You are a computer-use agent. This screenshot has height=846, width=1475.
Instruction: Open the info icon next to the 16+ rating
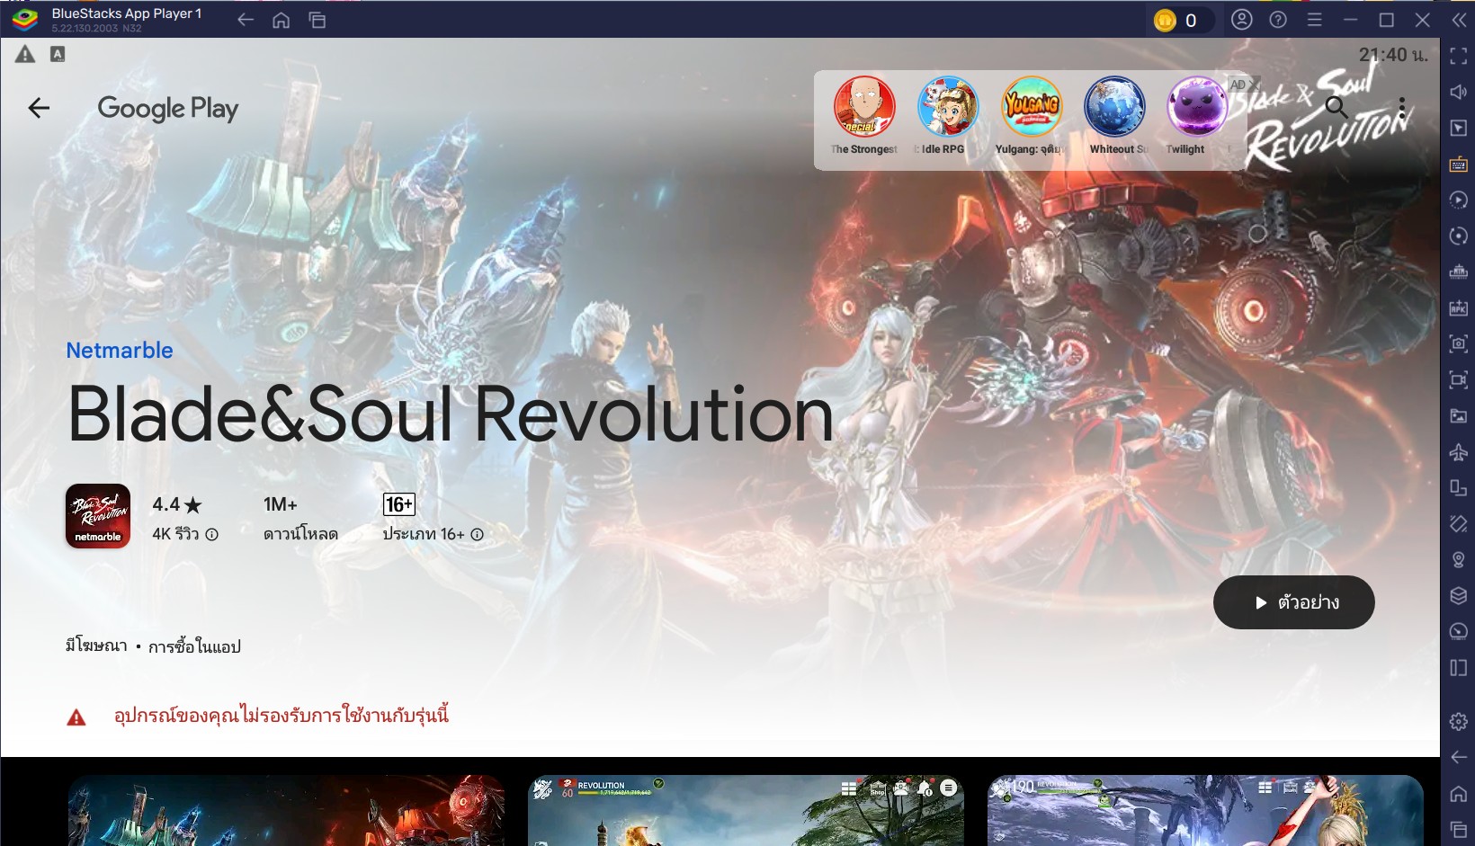(x=478, y=534)
